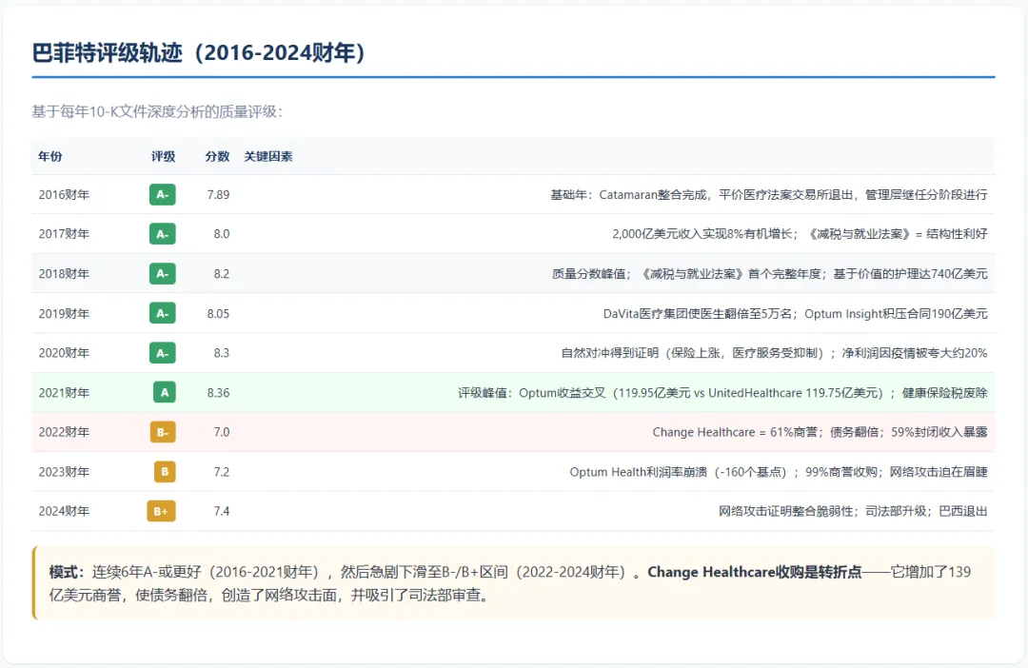Select the score value 7.0

coord(222,432)
